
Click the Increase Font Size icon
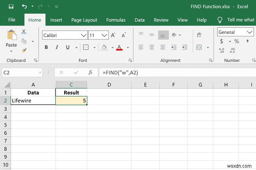click(113, 35)
